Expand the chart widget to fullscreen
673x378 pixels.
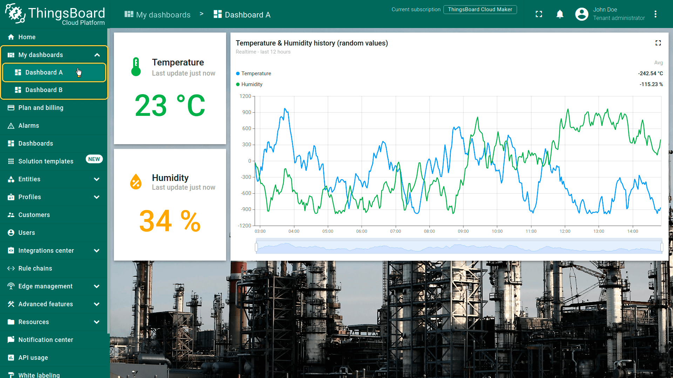658,43
